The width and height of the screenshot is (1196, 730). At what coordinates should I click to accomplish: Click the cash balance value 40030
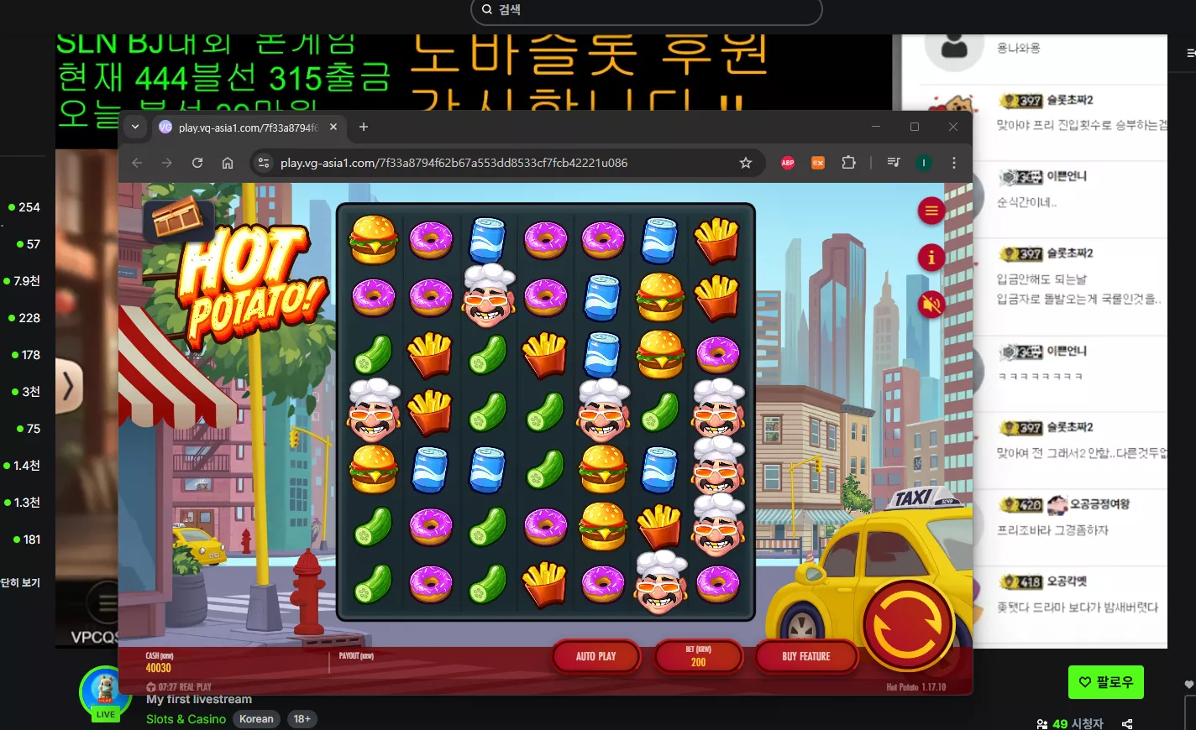[159, 668]
